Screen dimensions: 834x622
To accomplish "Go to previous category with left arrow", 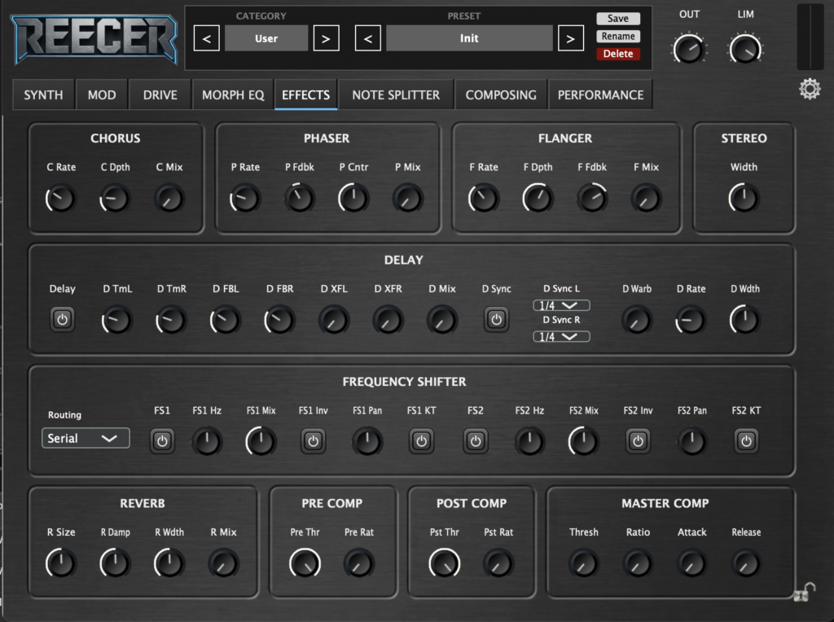I will [207, 38].
